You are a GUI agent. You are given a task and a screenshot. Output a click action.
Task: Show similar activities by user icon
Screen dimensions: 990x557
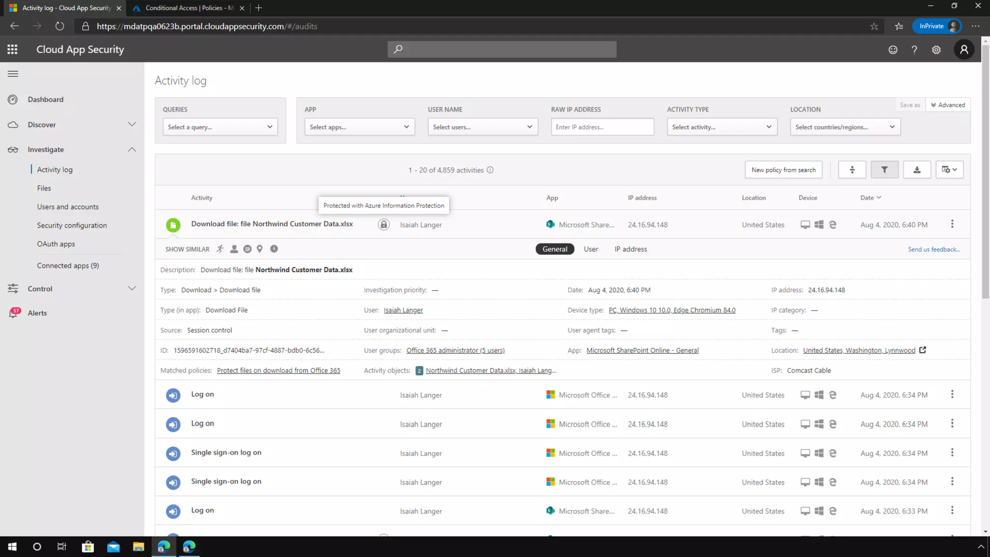[x=234, y=249]
